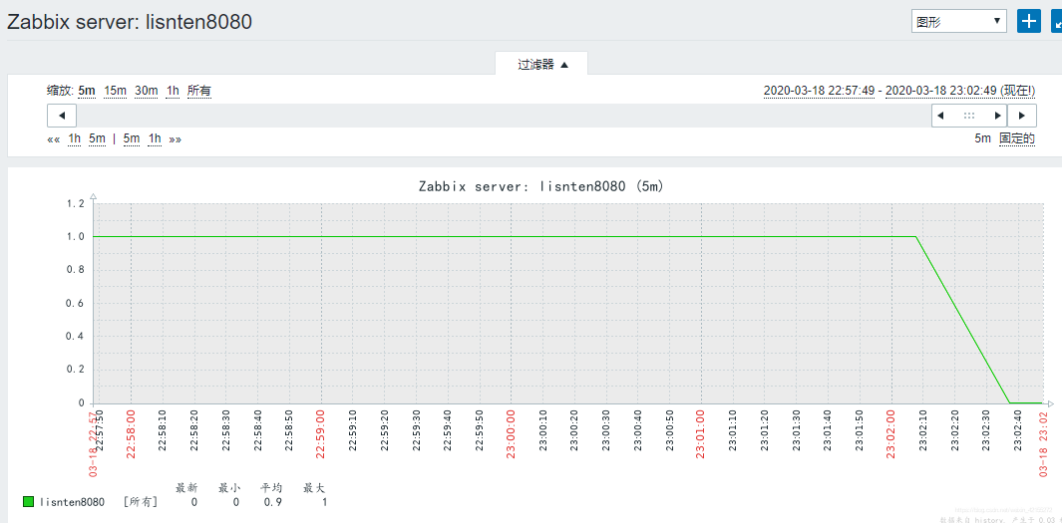Select the lisnten8080 legend label
This screenshot has width=1062, height=523.
click(x=72, y=502)
